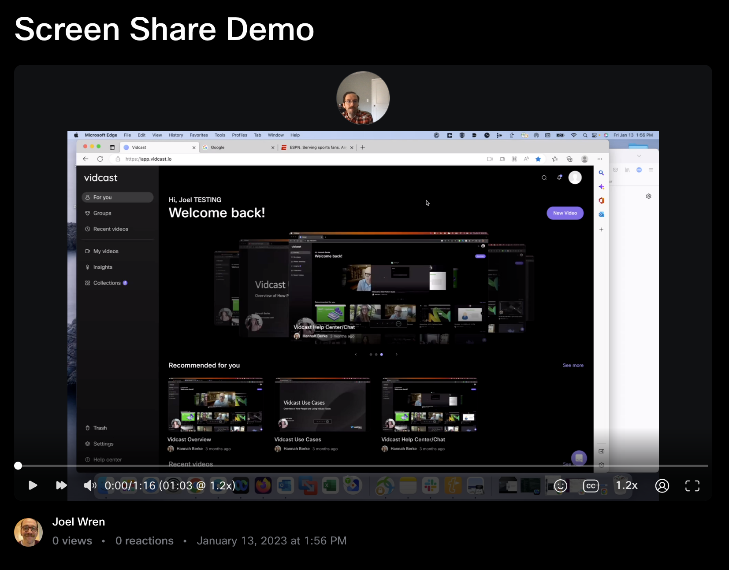
Task: Toggle closed captions with the CC button
Action: point(591,486)
